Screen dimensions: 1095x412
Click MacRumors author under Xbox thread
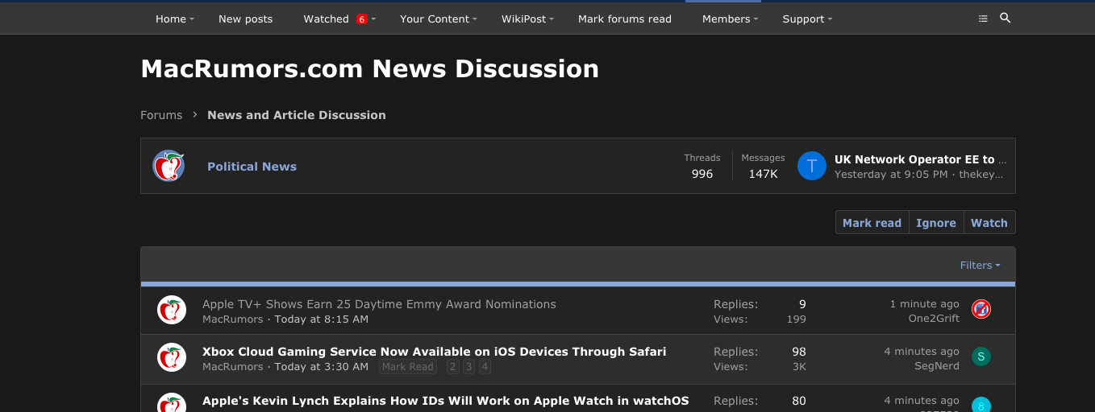232,367
